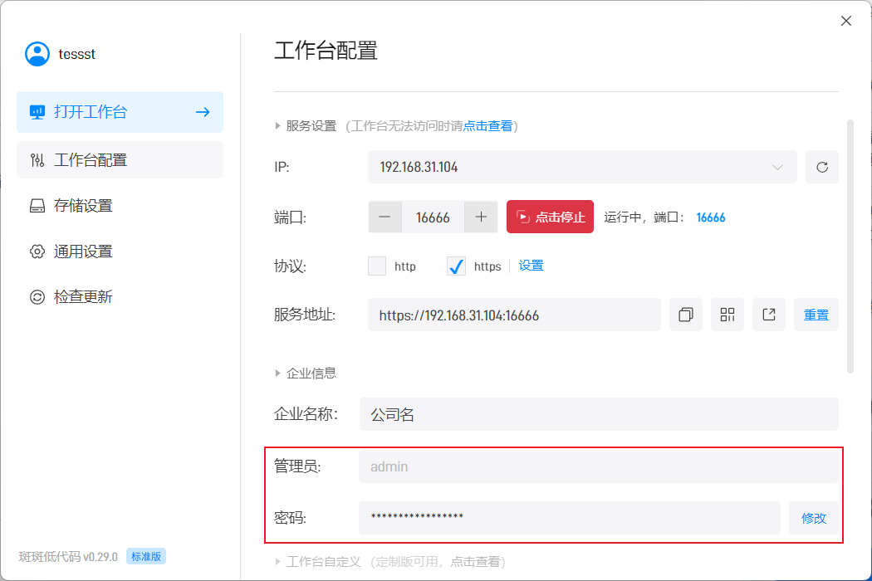
Task: Enable the http protocol checkbox
Action: click(x=378, y=266)
